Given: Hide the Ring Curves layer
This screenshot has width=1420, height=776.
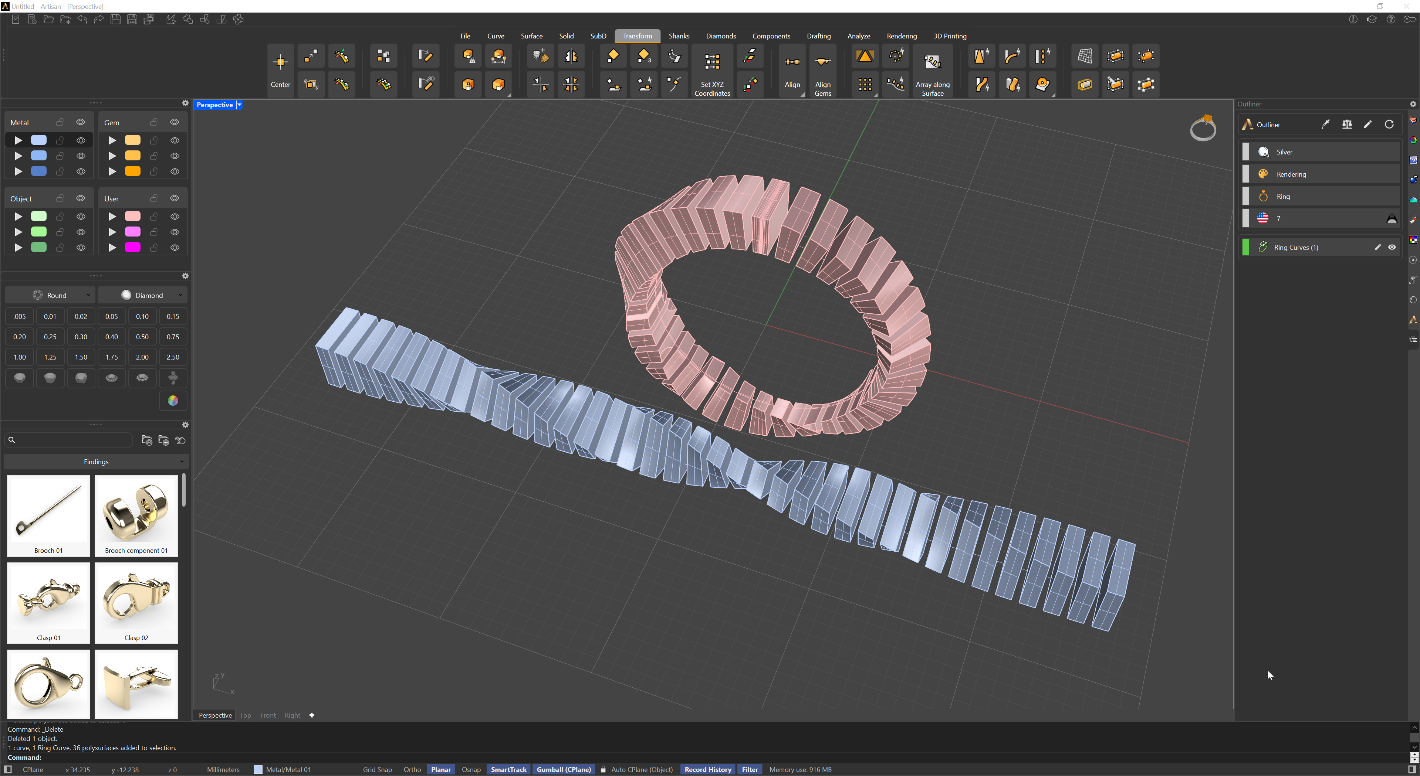Looking at the screenshot, I should pos(1392,247).
